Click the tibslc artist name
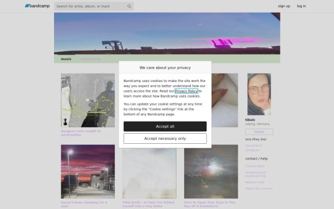Screen dimensions: 334x209 (250, 120)
